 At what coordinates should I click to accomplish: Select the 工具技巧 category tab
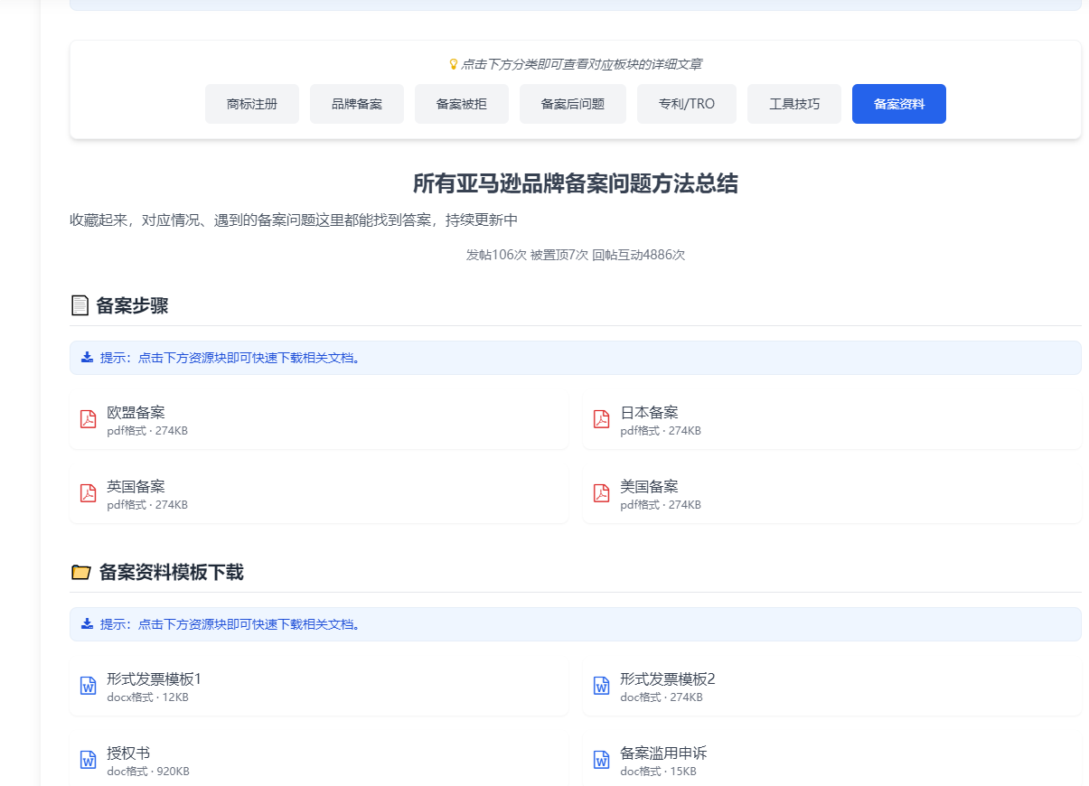pyautogui.click(x=794, y=104)
